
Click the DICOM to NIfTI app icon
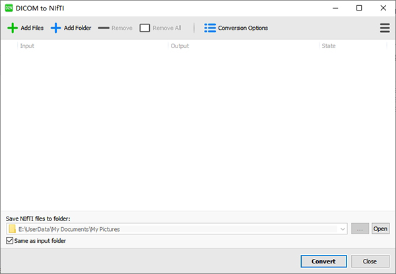pyautogui.click(x=9, y=8)
